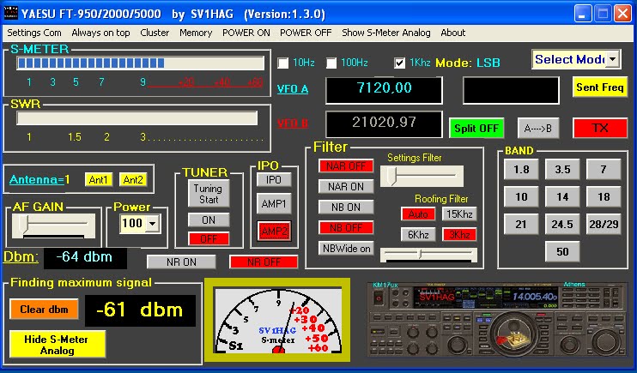The height and width of the screenshot is (373, 637).
Task: Click the VFO B link
Action: 293,123
